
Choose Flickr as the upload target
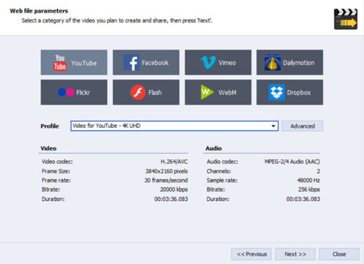[74, 92]
